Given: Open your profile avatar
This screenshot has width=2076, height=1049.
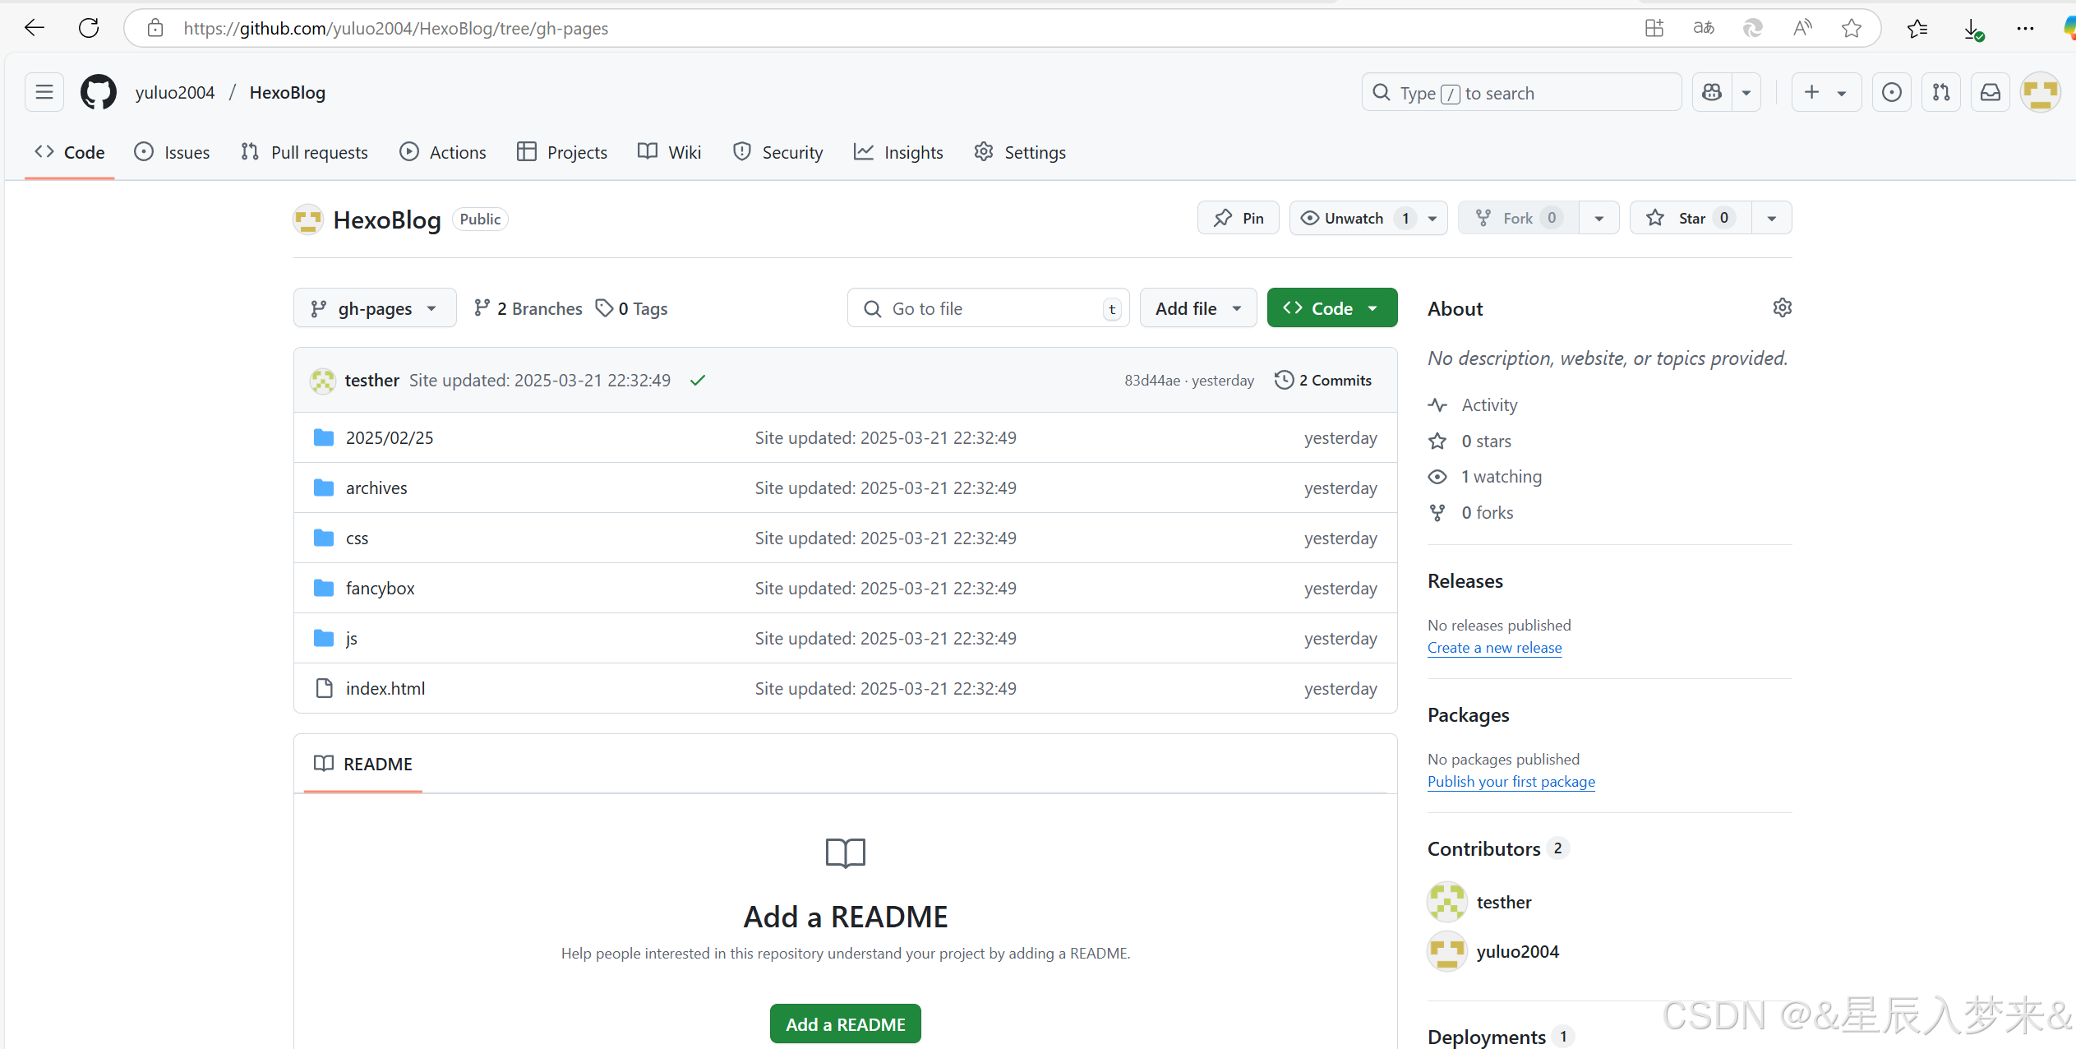Looking at the screenshot, I should pyautogui.click(x=2041, y=92).
